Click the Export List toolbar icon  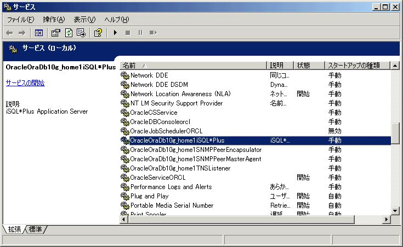pyautogui.click(x=81, y=33)
